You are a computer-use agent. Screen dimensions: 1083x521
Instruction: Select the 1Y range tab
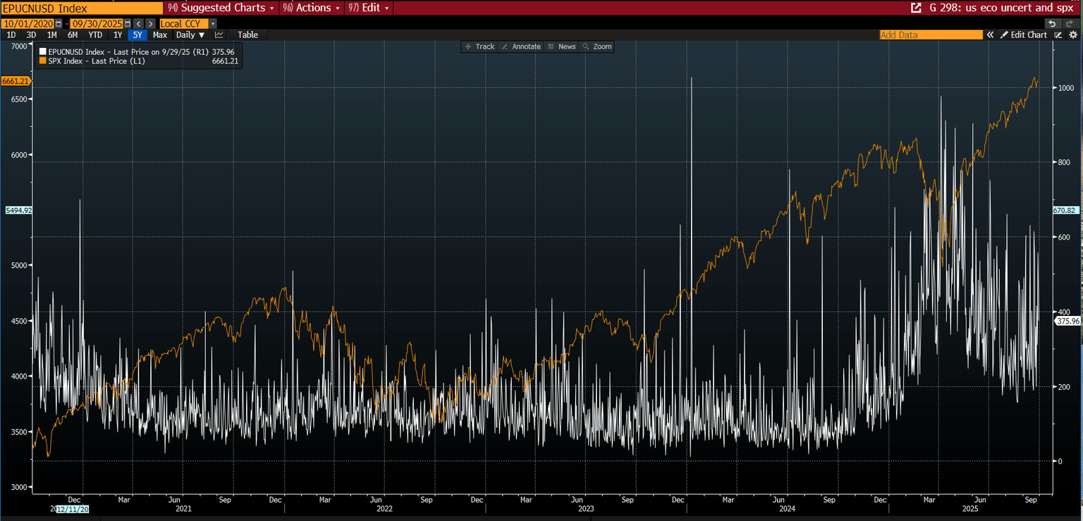[118, 35]
